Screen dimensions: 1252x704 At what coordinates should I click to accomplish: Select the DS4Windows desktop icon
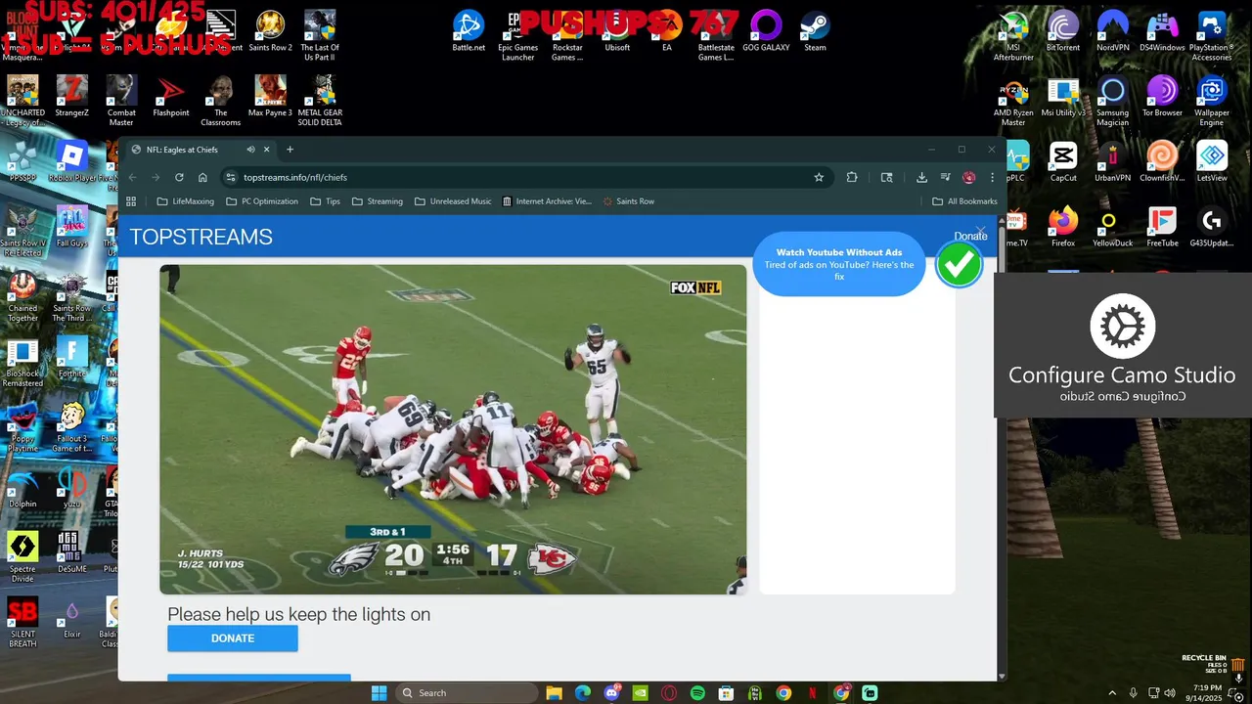[x=1162, y=32]
